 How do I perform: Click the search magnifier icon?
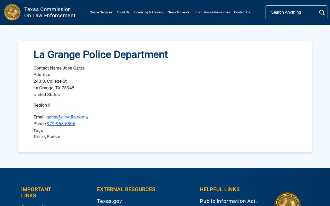tap(322, 12)
